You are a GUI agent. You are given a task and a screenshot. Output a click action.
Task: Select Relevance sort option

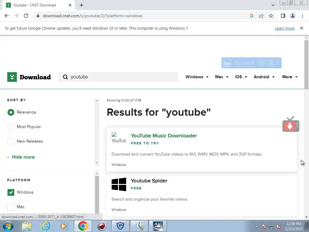(11, 112)
